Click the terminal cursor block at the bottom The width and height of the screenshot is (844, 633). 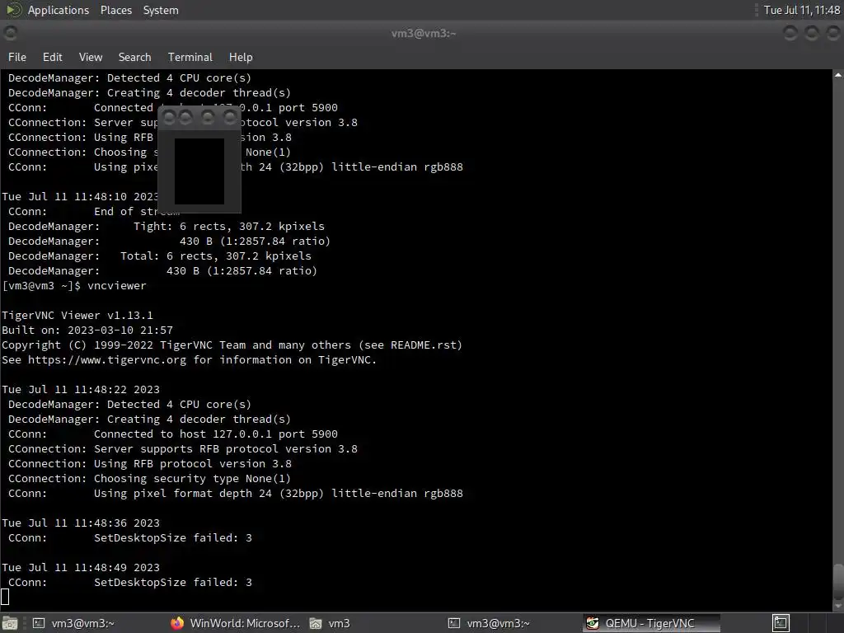[5, 597]
